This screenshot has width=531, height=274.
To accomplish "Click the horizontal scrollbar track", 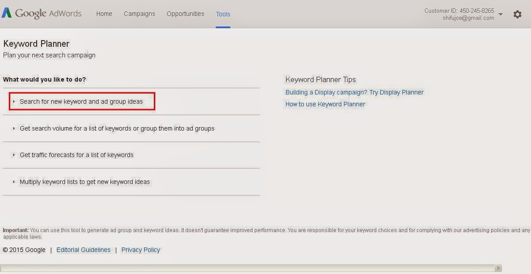I will (x=248, y=268).
